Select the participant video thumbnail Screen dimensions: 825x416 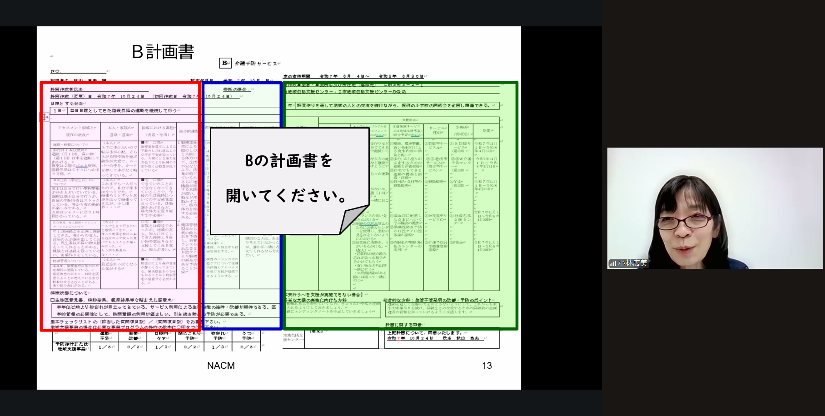715,208
